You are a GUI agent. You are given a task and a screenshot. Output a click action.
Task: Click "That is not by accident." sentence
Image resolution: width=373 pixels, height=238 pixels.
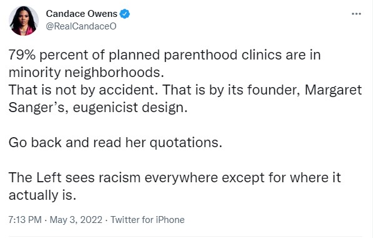click(83, 90)
